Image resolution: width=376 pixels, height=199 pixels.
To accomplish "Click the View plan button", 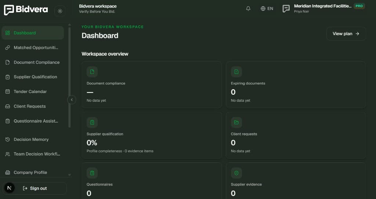I will click(346, 34).
